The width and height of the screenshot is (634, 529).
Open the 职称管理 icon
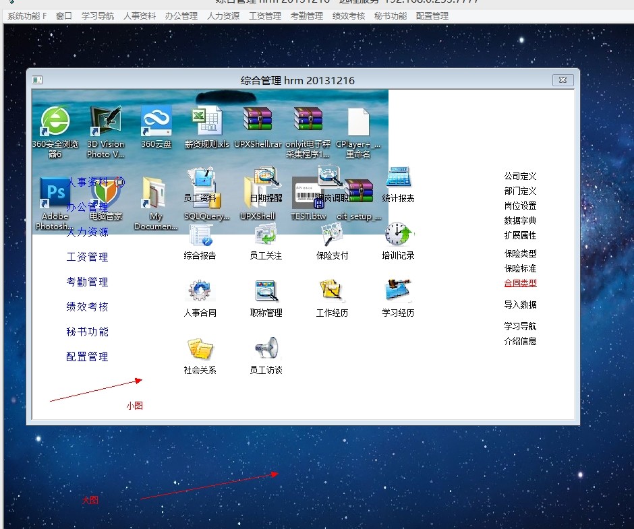pyautogui.click(x=266, y=292)
